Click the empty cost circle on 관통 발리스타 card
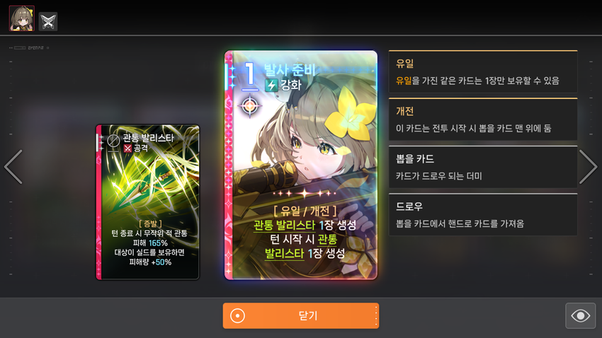The width and height of the screenshot is (602, 338). click(113, 141)
